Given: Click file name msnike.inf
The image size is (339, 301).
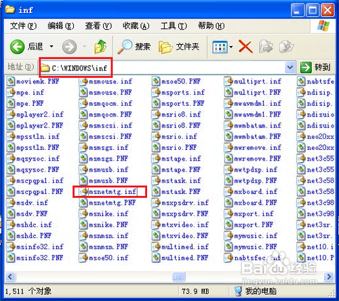Looking at the screenshot, I should coord(108,214).
